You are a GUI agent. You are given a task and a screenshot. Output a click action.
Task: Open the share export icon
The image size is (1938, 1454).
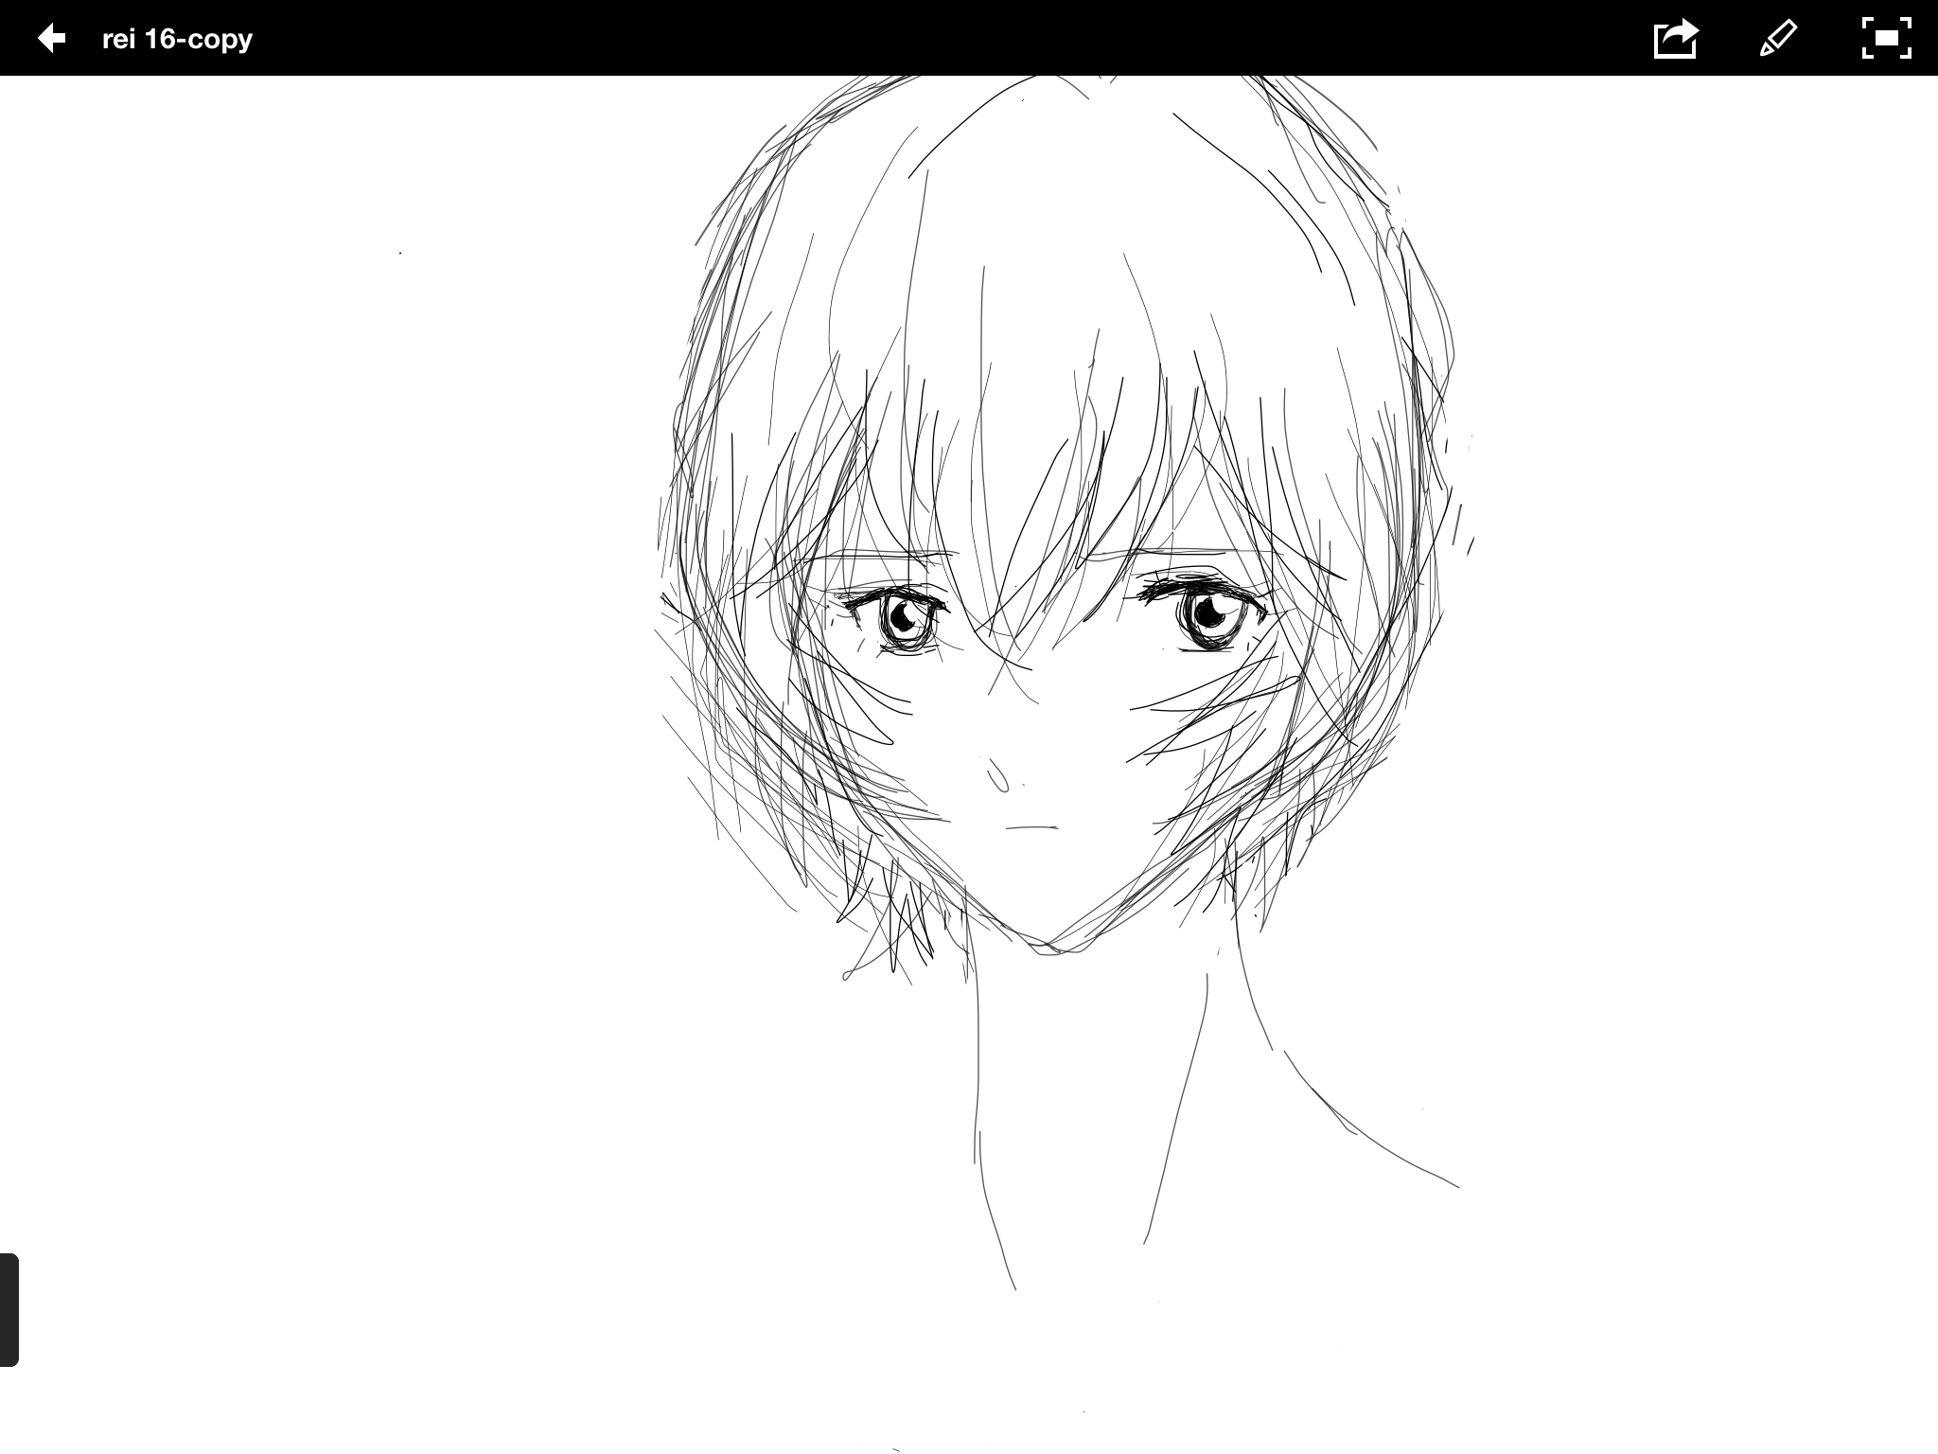pos(1675,39)
